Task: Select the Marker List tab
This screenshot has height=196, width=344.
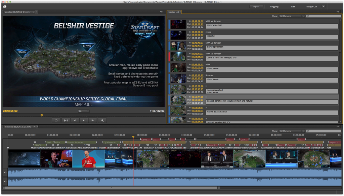Action: (174, 12)
